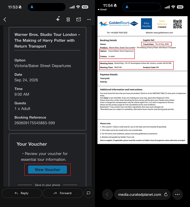This screenshot has height=207, width=190.
Task: Tap browser back chevron button
Action: (x=107, y=194)
